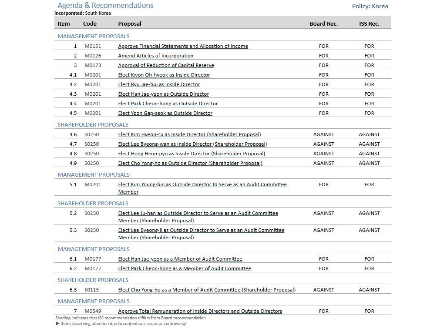Open Kim Young-bin Audit Committee Member proposal
Image resolution: width=447 pixels, height=335 pixels.
pyautogui.click(x=202, y=184)
